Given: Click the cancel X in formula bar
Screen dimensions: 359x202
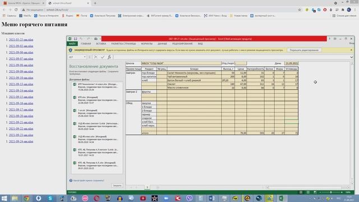Looking at the screenshot, I should (96, 57).
